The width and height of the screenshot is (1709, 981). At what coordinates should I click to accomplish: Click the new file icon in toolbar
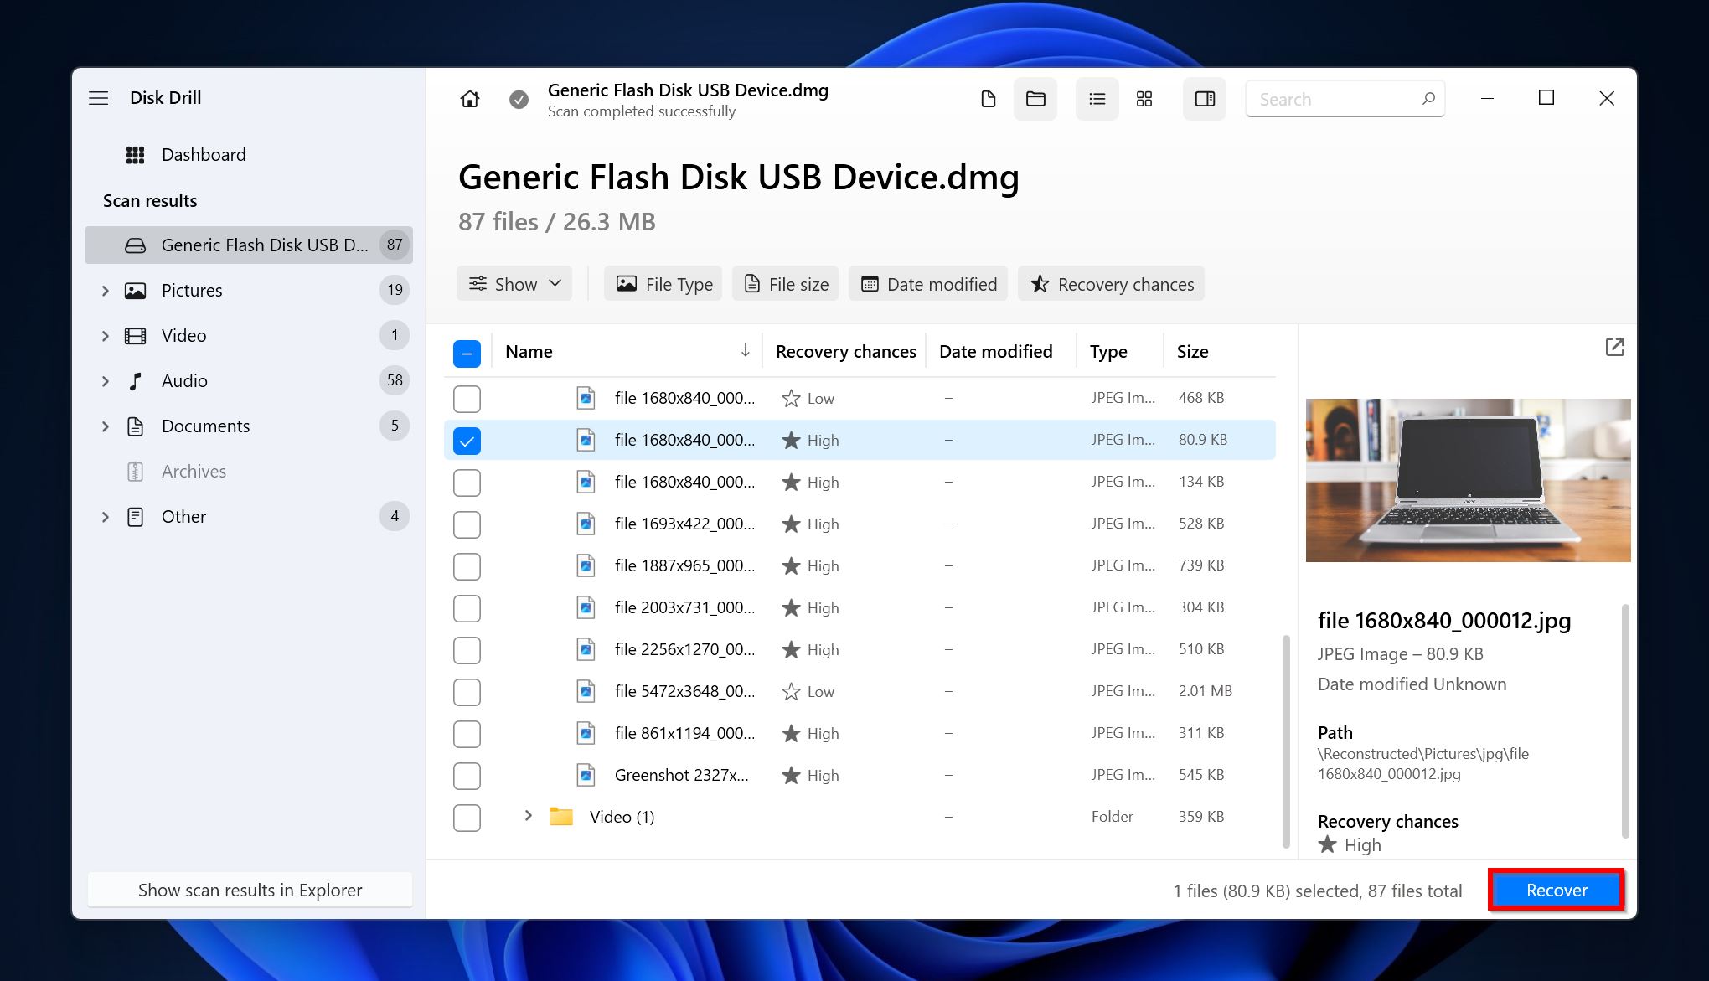989,97
